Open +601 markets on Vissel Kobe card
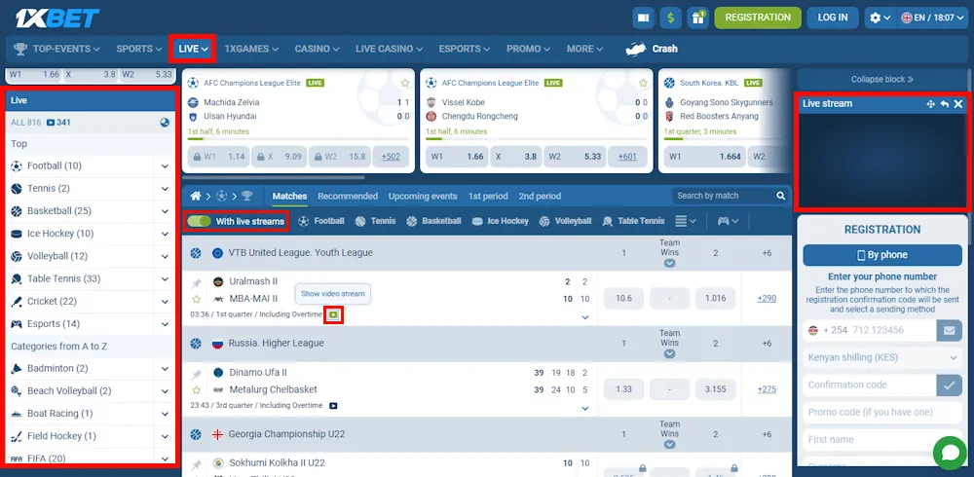The height and width of the screenshot is (477, 974). [627, 157]
